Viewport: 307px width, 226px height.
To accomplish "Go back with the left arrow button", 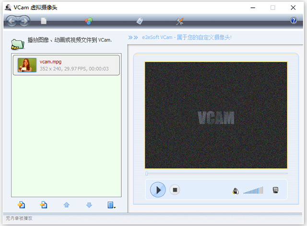I will [12, 21].
